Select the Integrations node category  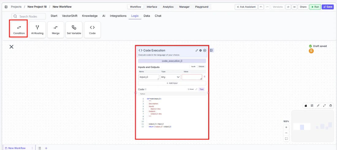tap(118, 16)
